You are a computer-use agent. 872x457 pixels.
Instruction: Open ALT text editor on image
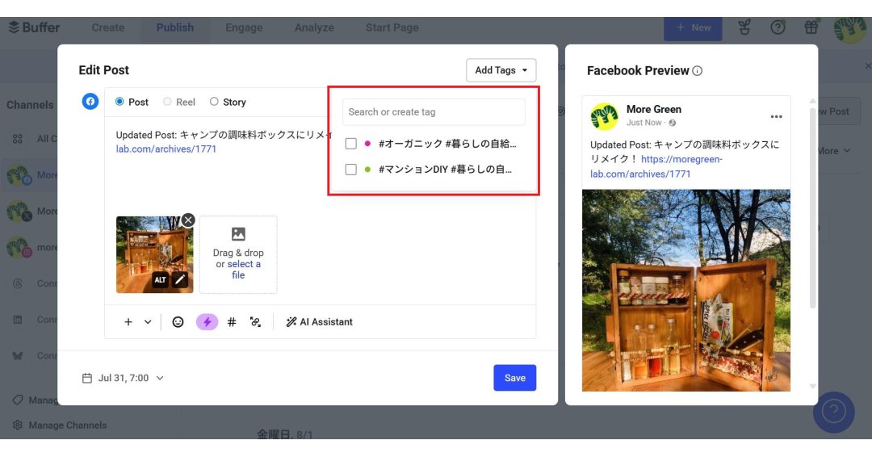pos(160,279)
